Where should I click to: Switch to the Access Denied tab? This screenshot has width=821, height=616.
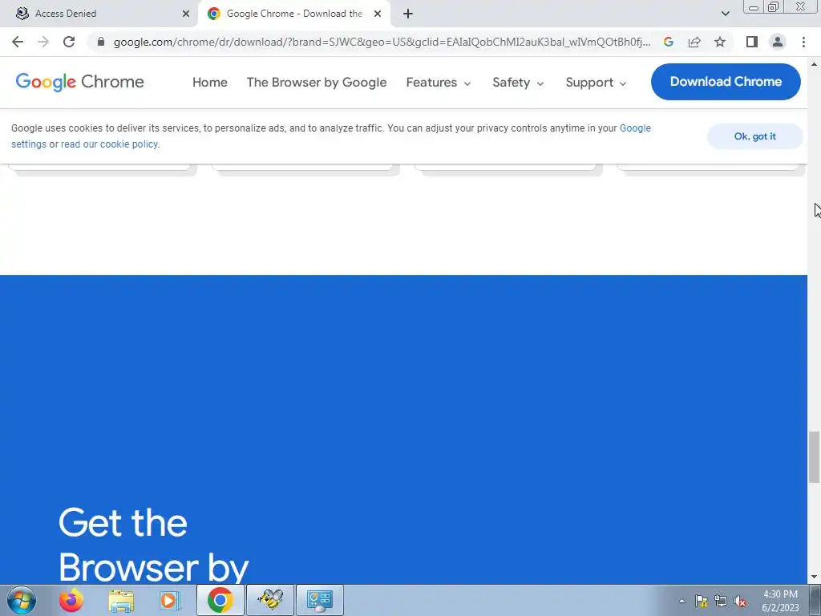point(99,14)
